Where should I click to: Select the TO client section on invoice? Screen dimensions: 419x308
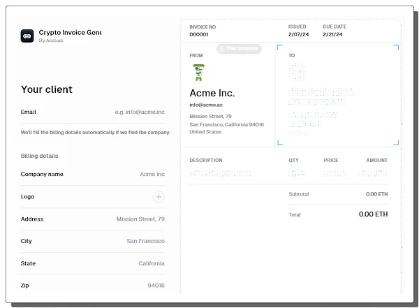pos(338,95)
